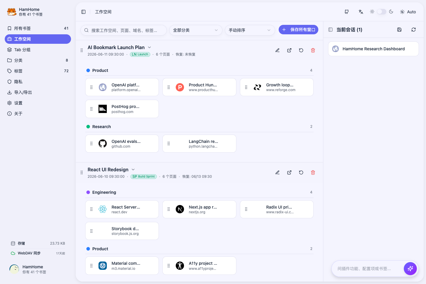This screenshot has width=426, height=284.
Task: Expand the React UI Redesign chevron
Action: [x=133, y=170]
